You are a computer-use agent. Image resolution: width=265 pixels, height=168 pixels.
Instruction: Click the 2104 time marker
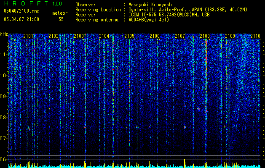(x=104, y=36)
